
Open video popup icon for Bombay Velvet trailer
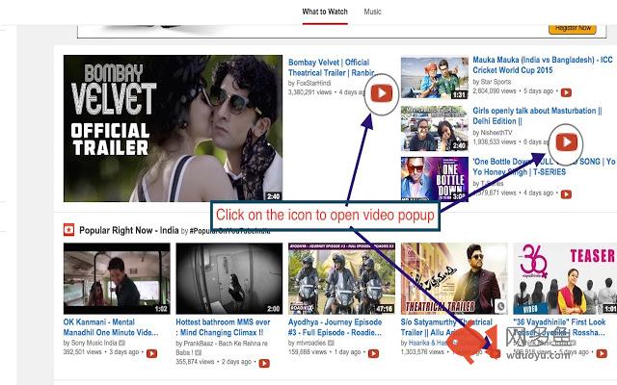[382, 93]
